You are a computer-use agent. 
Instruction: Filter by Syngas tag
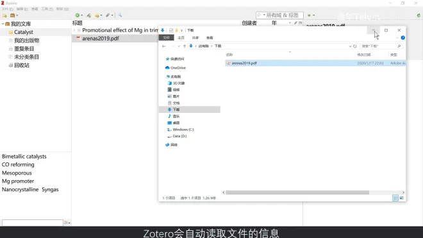(50, 189)
